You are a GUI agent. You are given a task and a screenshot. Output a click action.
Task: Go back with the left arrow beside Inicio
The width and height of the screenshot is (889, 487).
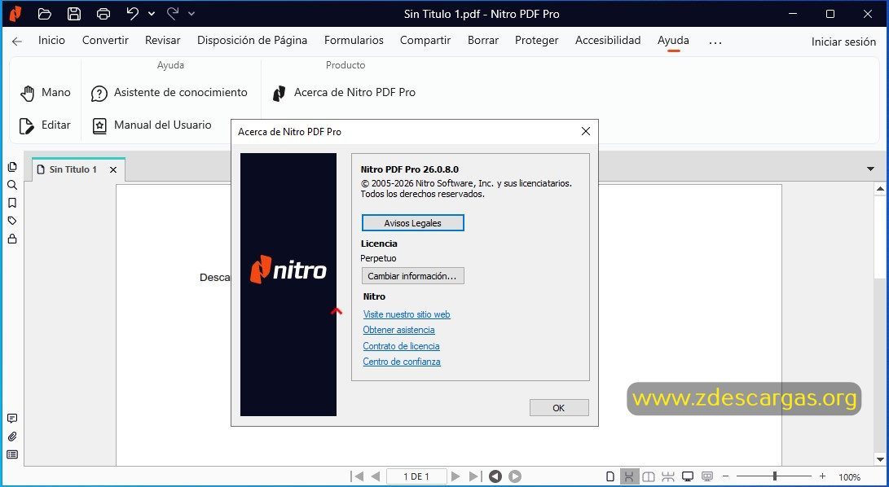17,41
